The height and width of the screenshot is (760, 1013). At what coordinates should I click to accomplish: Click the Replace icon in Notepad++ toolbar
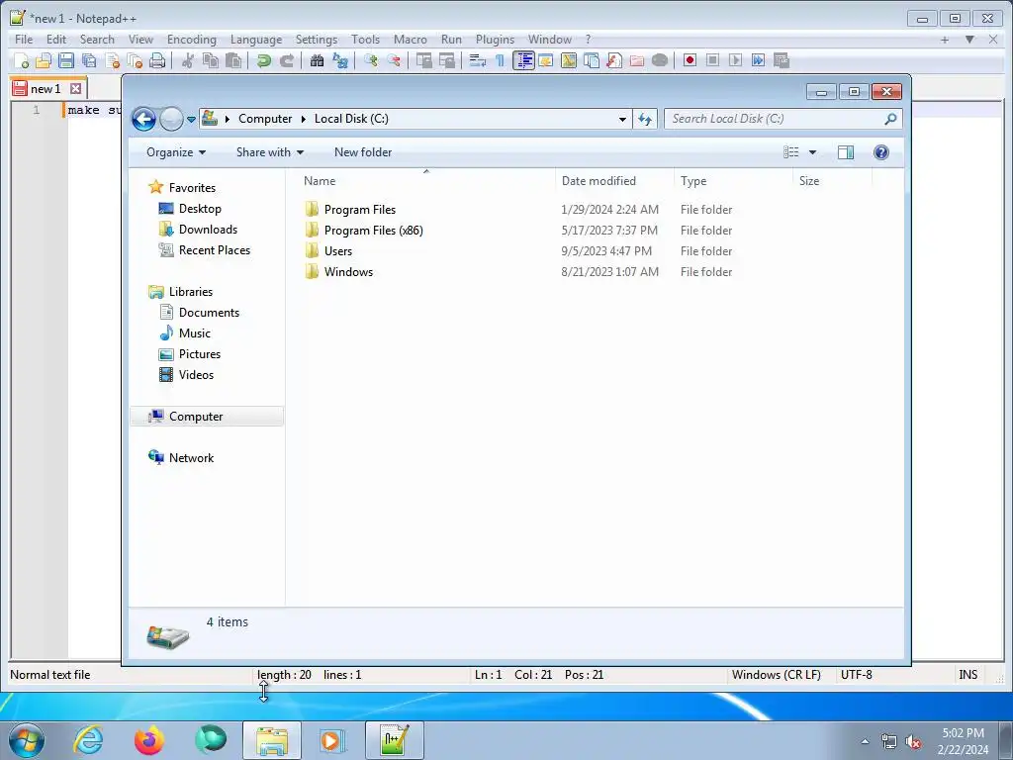340,60
